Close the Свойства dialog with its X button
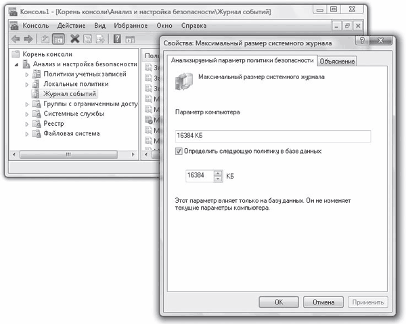 pyautogui.click(x=380, y=40)
